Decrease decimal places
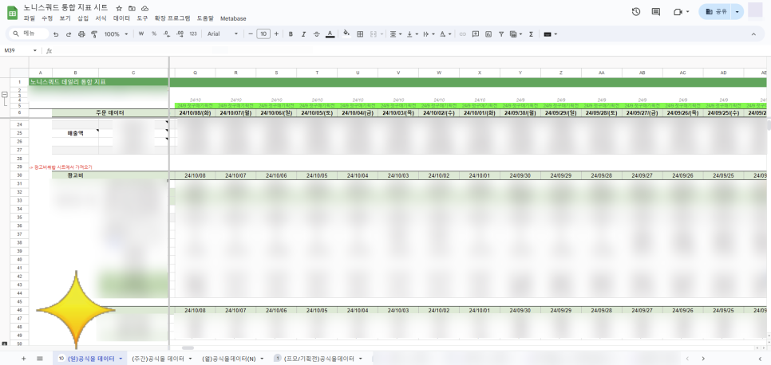Image resolution: width=771 pixels, height=365 pixels. (x=167, y=34)
